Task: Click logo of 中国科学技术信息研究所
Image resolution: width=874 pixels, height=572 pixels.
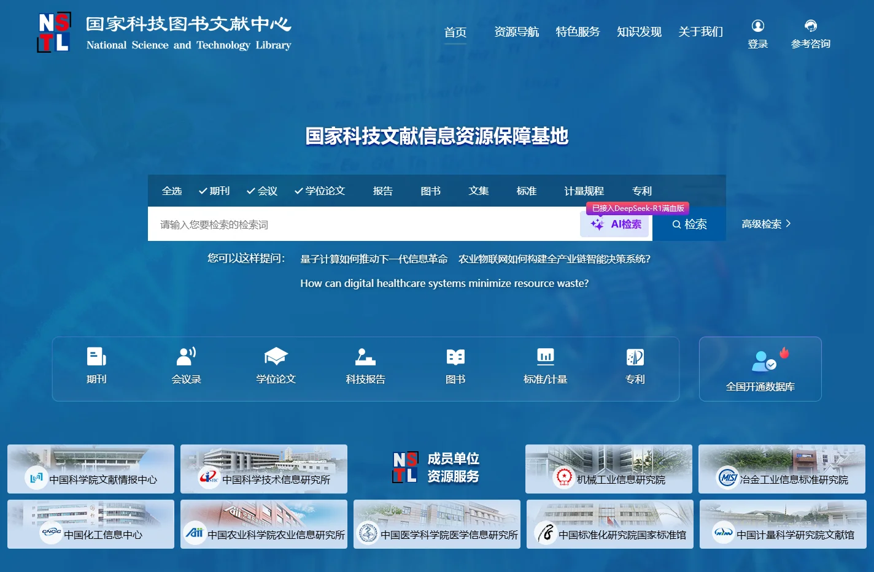Action: [209, 478]
